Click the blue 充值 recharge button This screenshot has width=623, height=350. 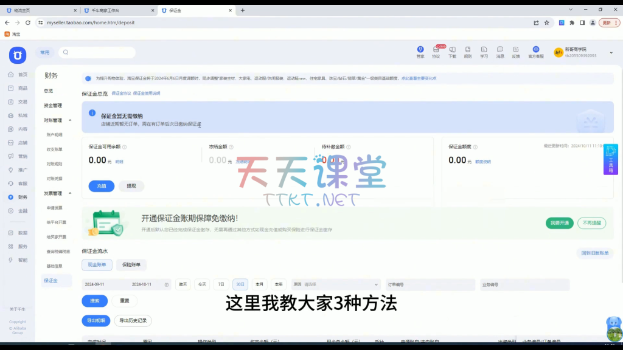tap(101, 186)
